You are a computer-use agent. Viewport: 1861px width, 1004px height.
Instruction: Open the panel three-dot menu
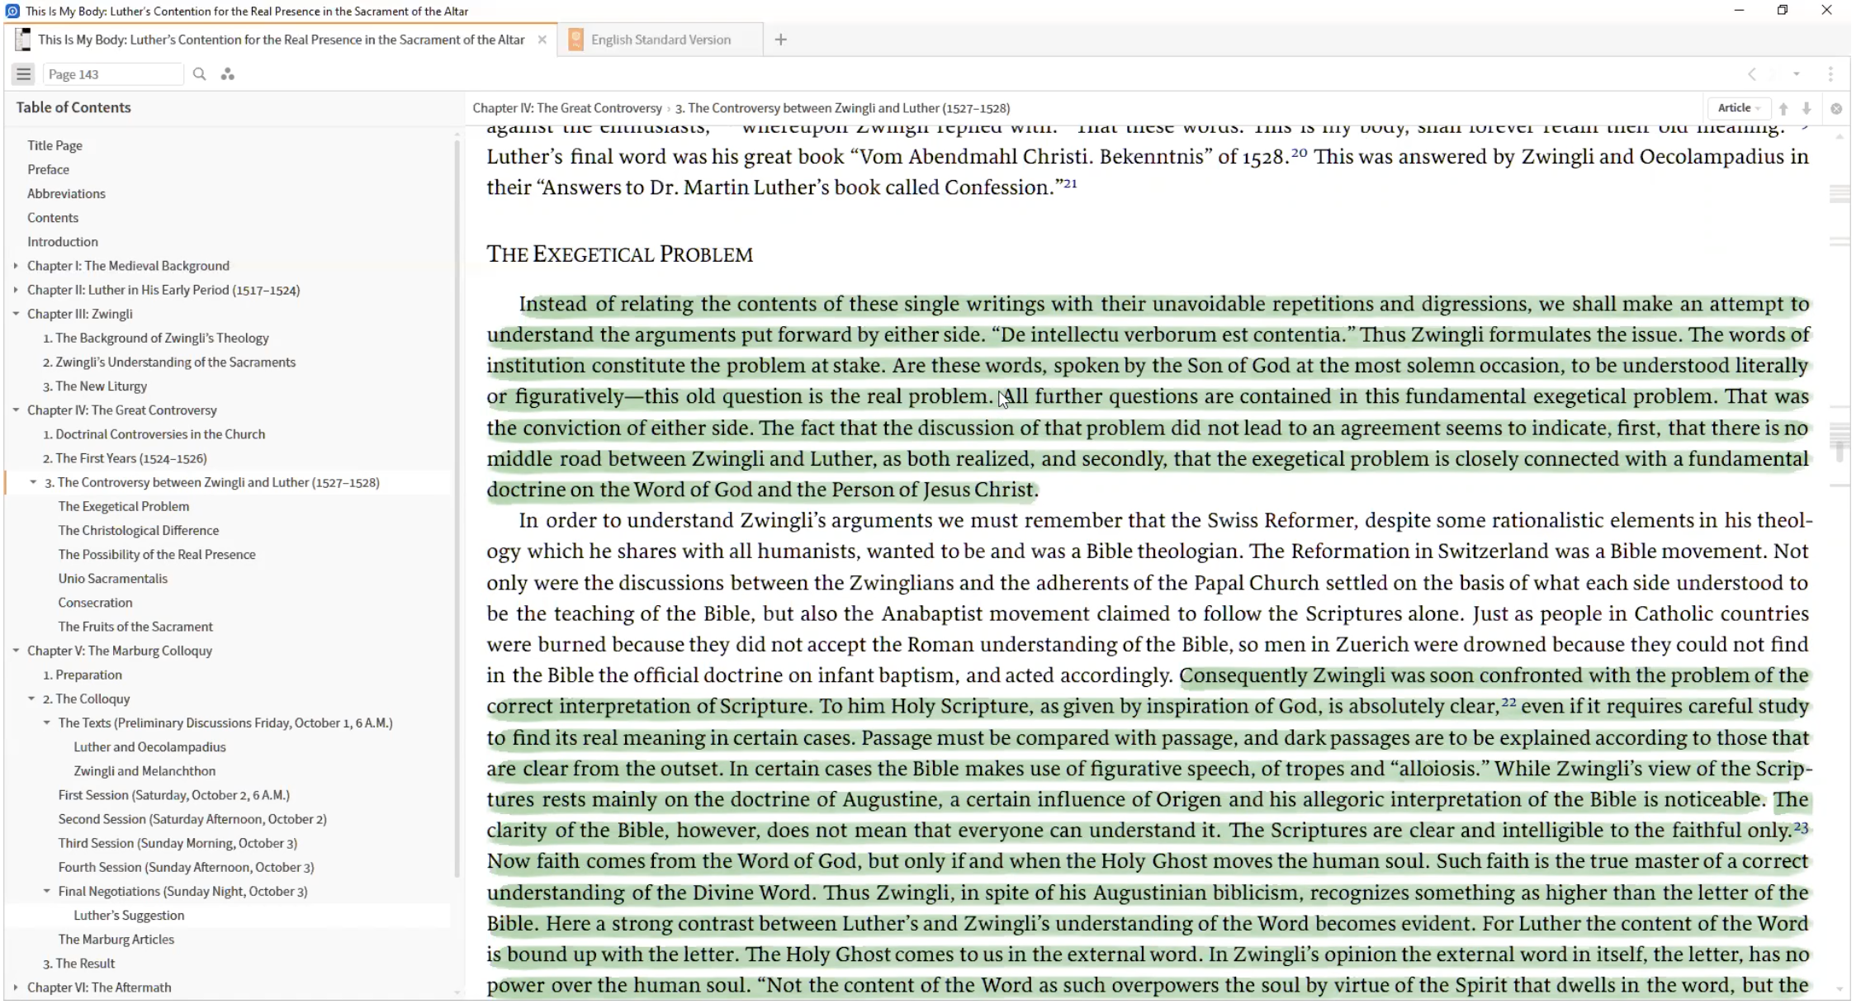(1830, 74)
